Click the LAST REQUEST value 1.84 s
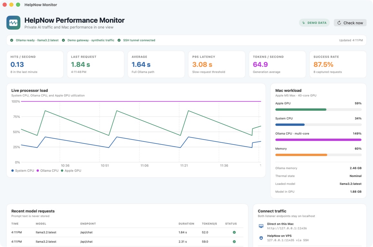 coord(81,65)
